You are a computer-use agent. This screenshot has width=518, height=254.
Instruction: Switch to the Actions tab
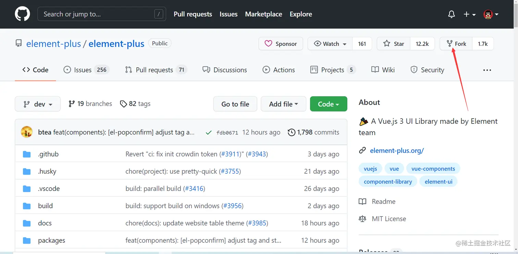coord(279,70)
